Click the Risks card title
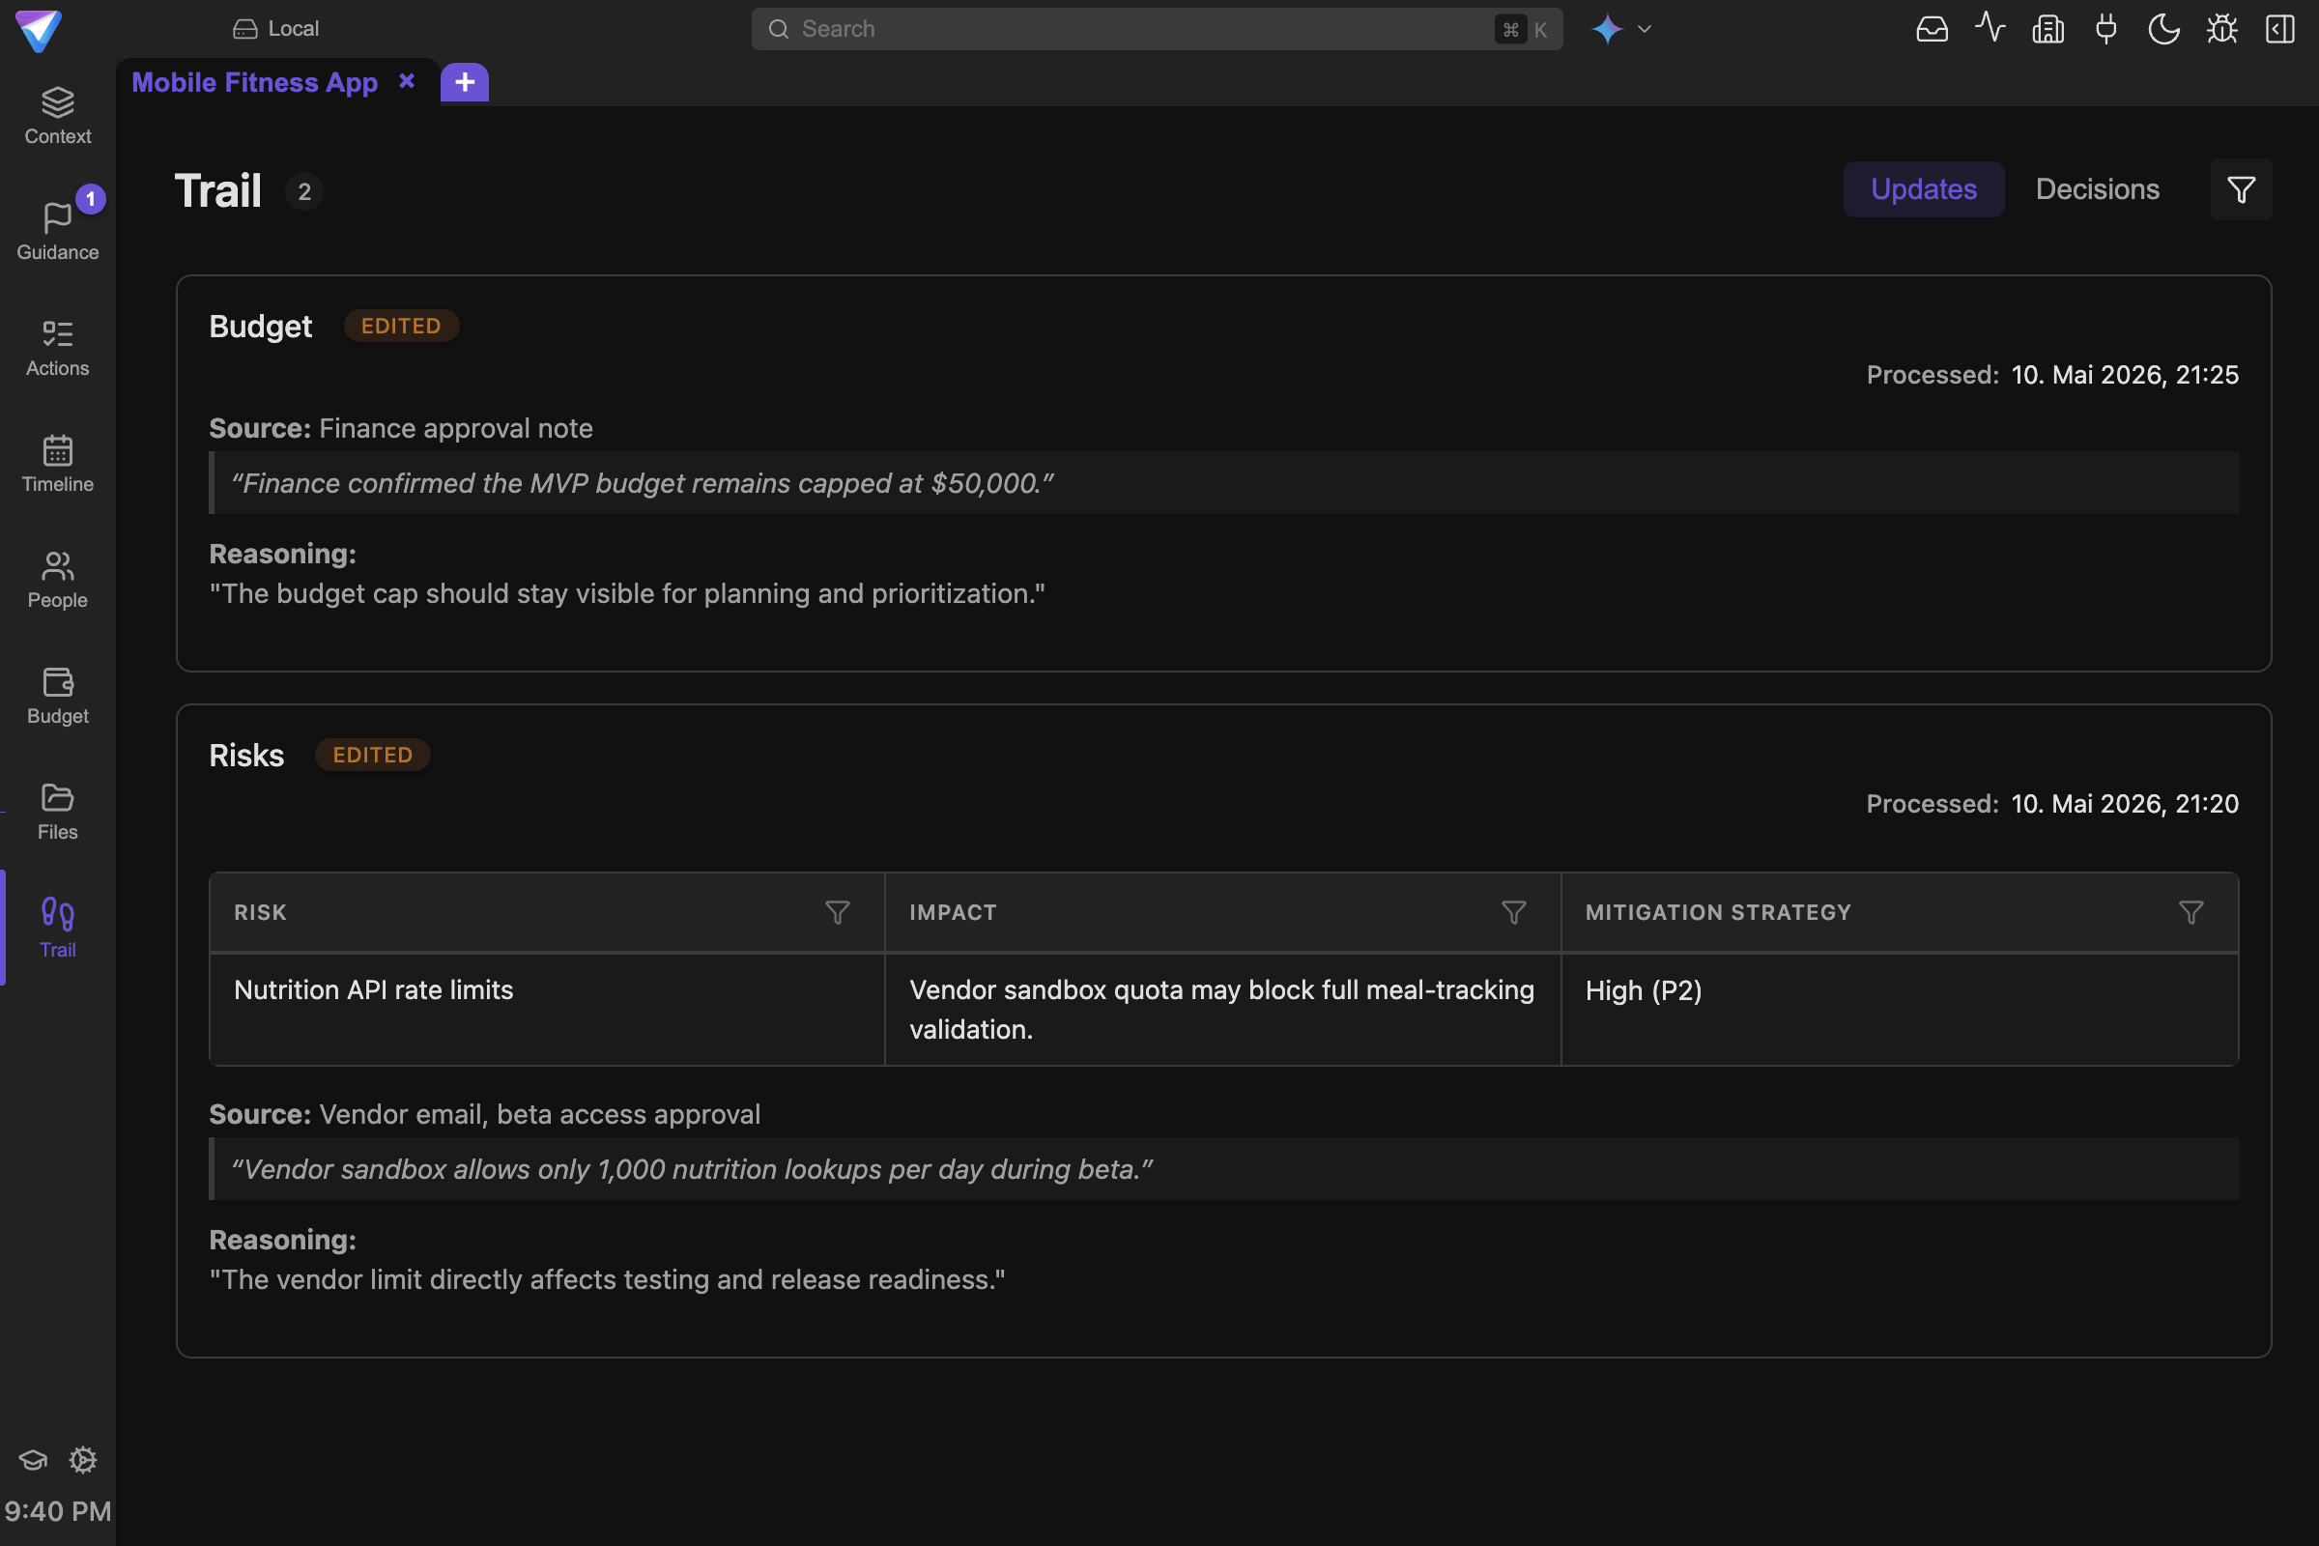2319x1546 pixels. (246, 756)
